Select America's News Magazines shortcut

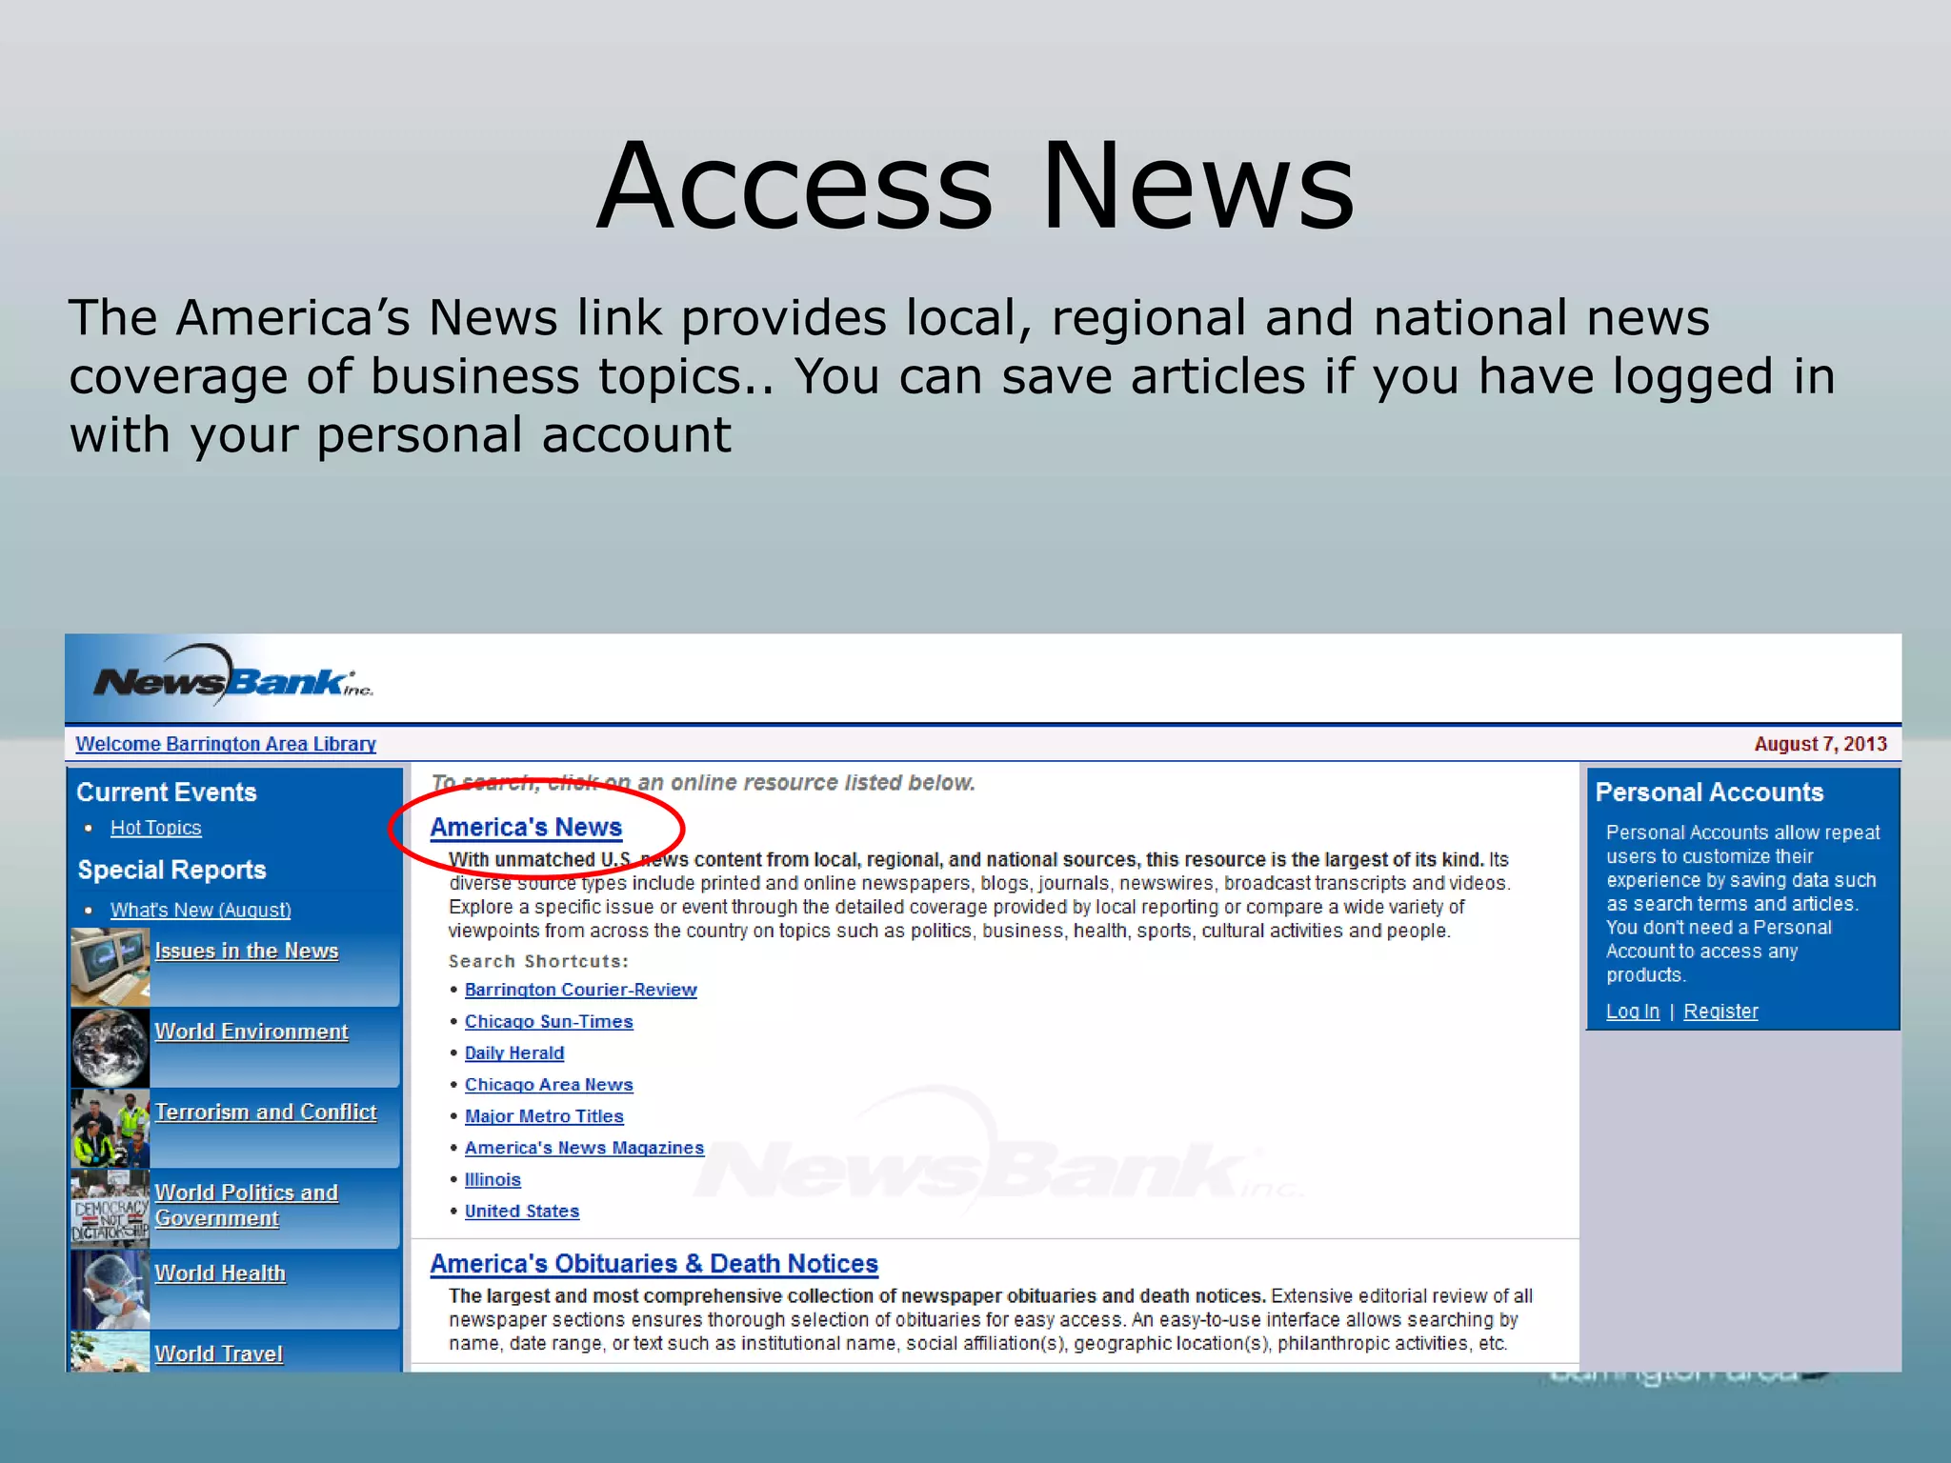[x=584, y=1148]
